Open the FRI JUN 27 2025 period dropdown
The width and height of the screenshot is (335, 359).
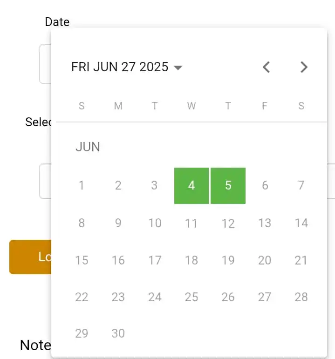pos(127,67)
